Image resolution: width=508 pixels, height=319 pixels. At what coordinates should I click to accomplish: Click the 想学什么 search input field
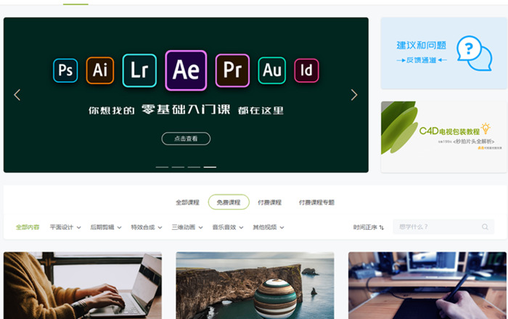(x=443, y=227)
